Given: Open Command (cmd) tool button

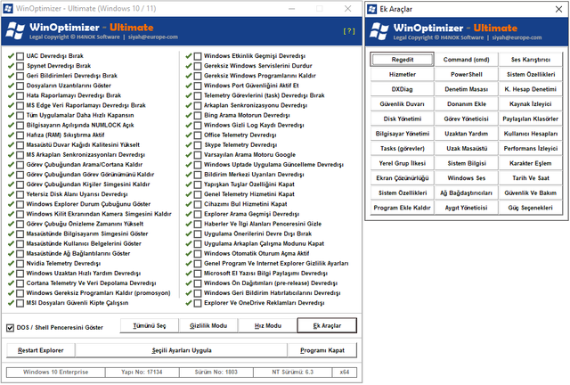Looking at the screenshot, I should 467,60.
